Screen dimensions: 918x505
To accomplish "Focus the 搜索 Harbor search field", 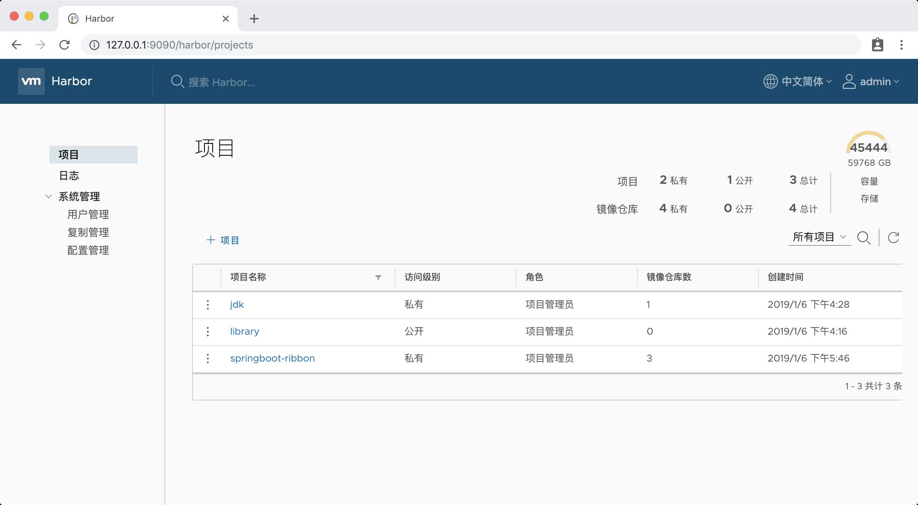I will click(222, 82).
